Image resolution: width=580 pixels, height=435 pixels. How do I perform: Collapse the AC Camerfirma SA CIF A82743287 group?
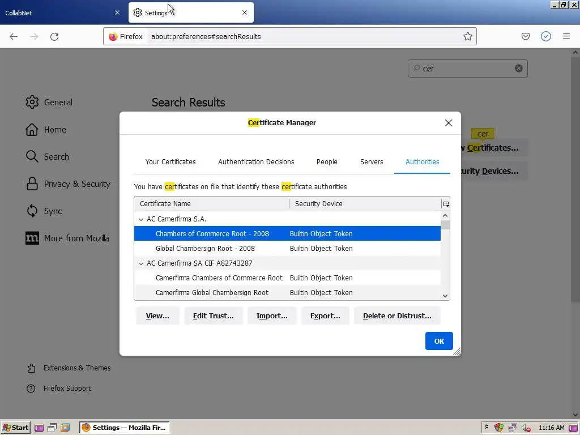[141, 263]
